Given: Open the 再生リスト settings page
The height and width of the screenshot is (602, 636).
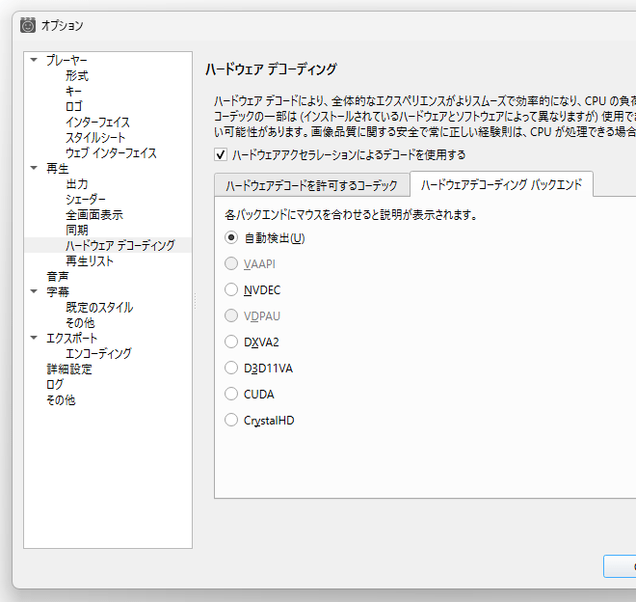Looking at the screenshot, I should pyautogui.click(x=90, y=260).
